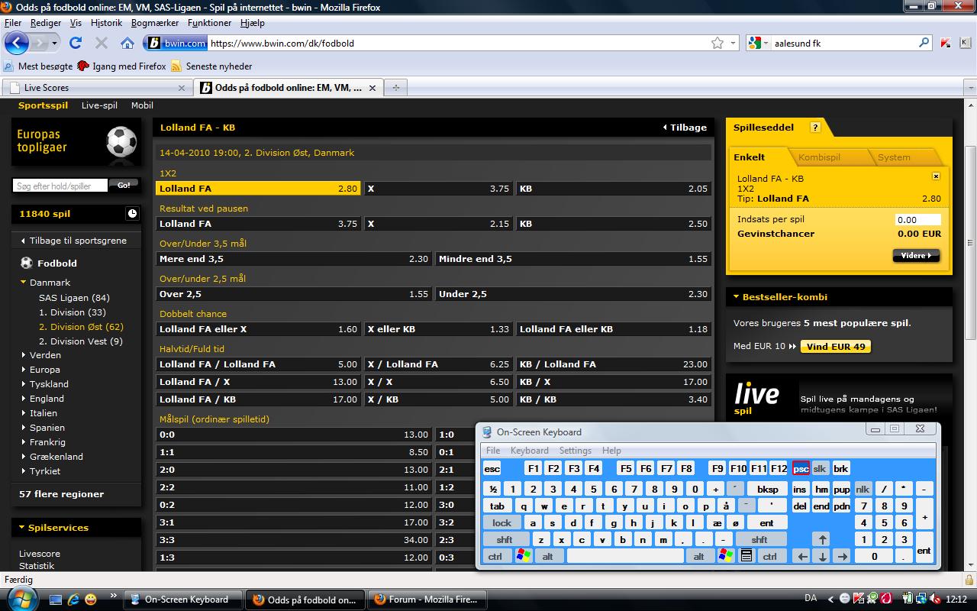Toggle the lock key on On-Screen Keyboard
This screenshot has width=977, height=611.
coord(502,523)
